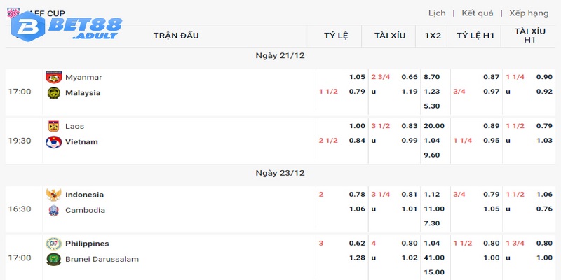The height and width of the screenshot is (280, 561).
Task: Click the Cambodia team crest icon
Action: point(53,210)
